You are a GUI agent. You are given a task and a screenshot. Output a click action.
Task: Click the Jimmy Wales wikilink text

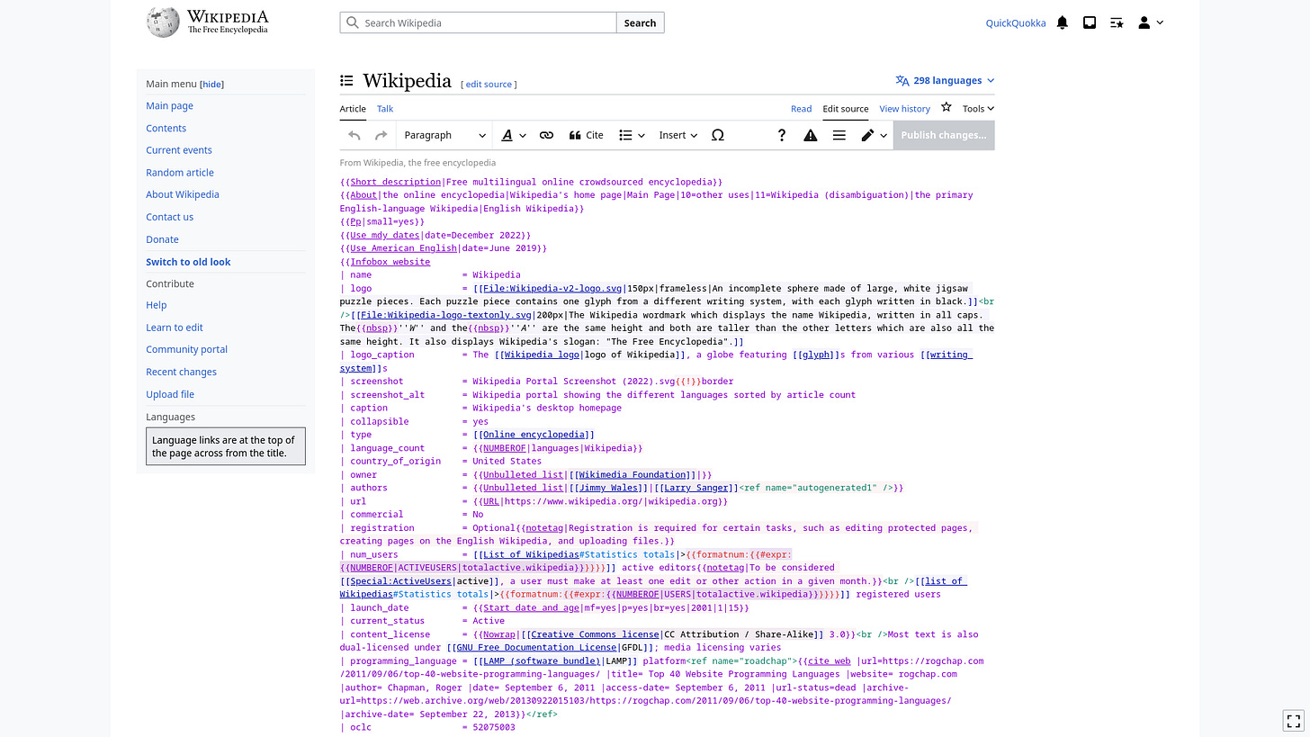click(608, 488)
